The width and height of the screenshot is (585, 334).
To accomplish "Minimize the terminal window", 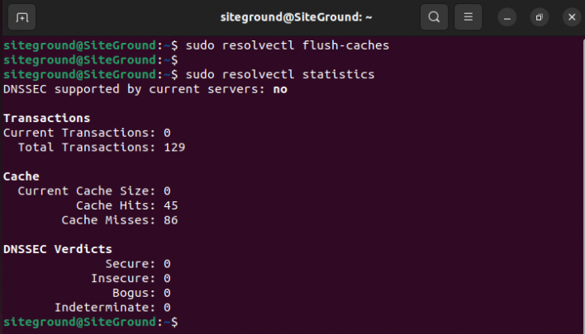I will [x=507, y=17].
